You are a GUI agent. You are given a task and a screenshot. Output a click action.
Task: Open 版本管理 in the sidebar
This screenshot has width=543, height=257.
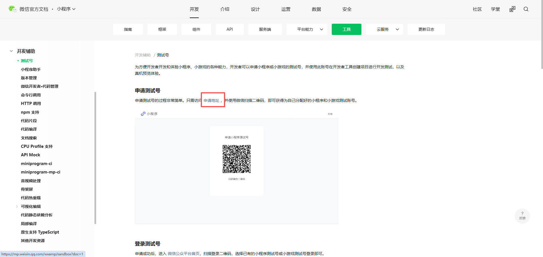(29, 78)
